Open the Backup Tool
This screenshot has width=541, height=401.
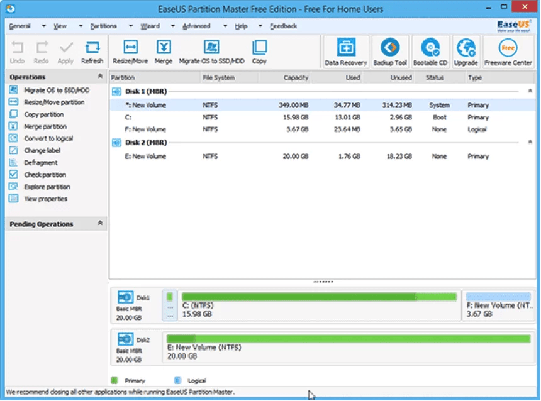coord(390,52)
